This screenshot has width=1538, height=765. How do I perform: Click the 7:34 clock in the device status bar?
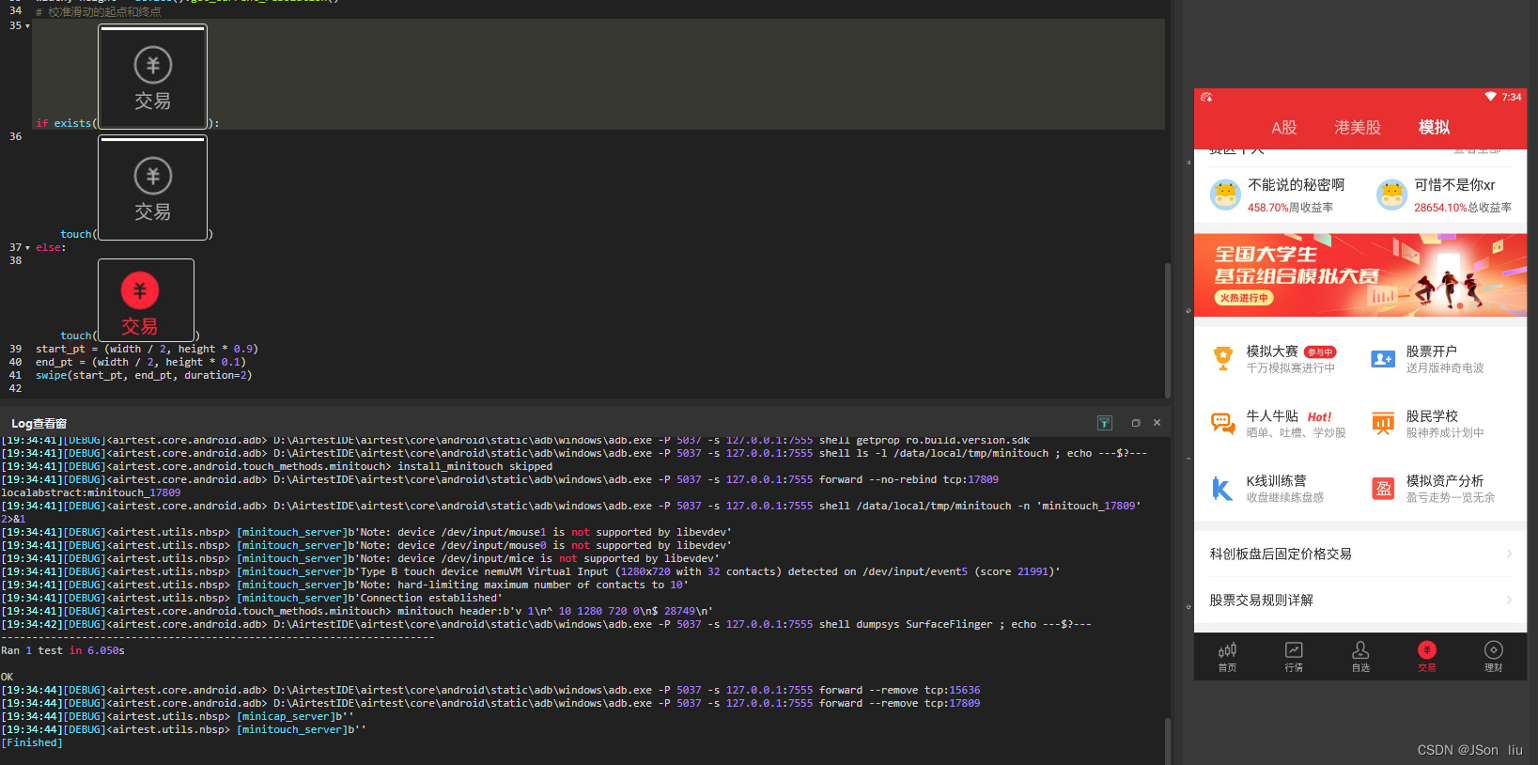coord(1512,97)
